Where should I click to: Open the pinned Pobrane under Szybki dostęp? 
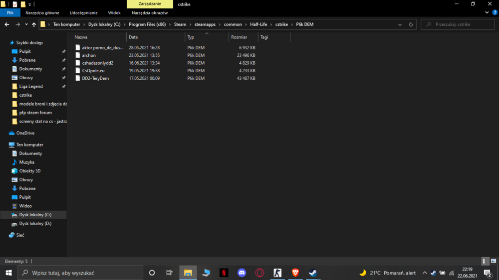point(27,60)
